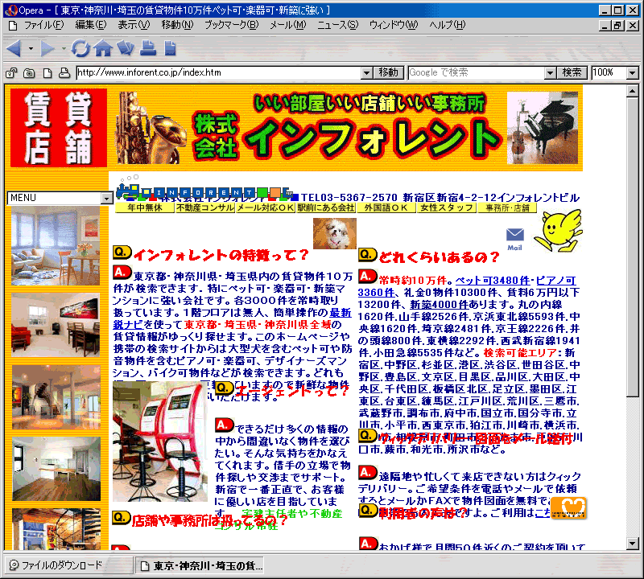Select the 東京・神奈川・埼玉の賃... window tab
The height and width of the screenshot is (579, 644).
200,565
